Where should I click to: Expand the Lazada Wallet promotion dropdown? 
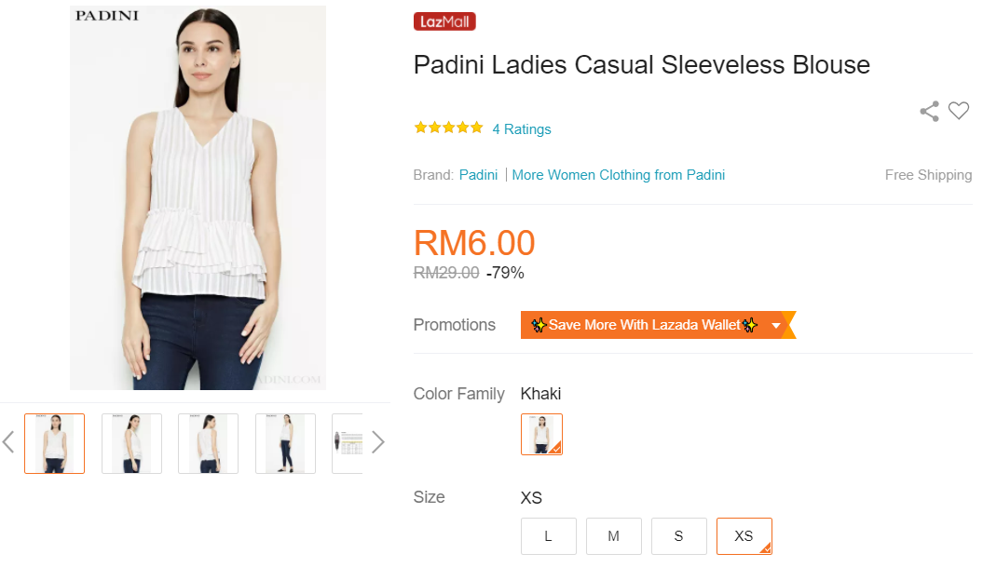[776, 325]
